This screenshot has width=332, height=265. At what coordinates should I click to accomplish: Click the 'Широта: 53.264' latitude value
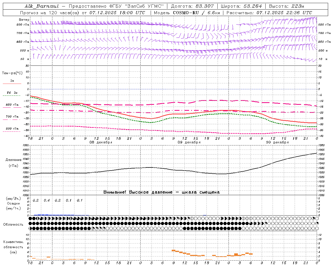pyautogui.click(x=241, y=6)
